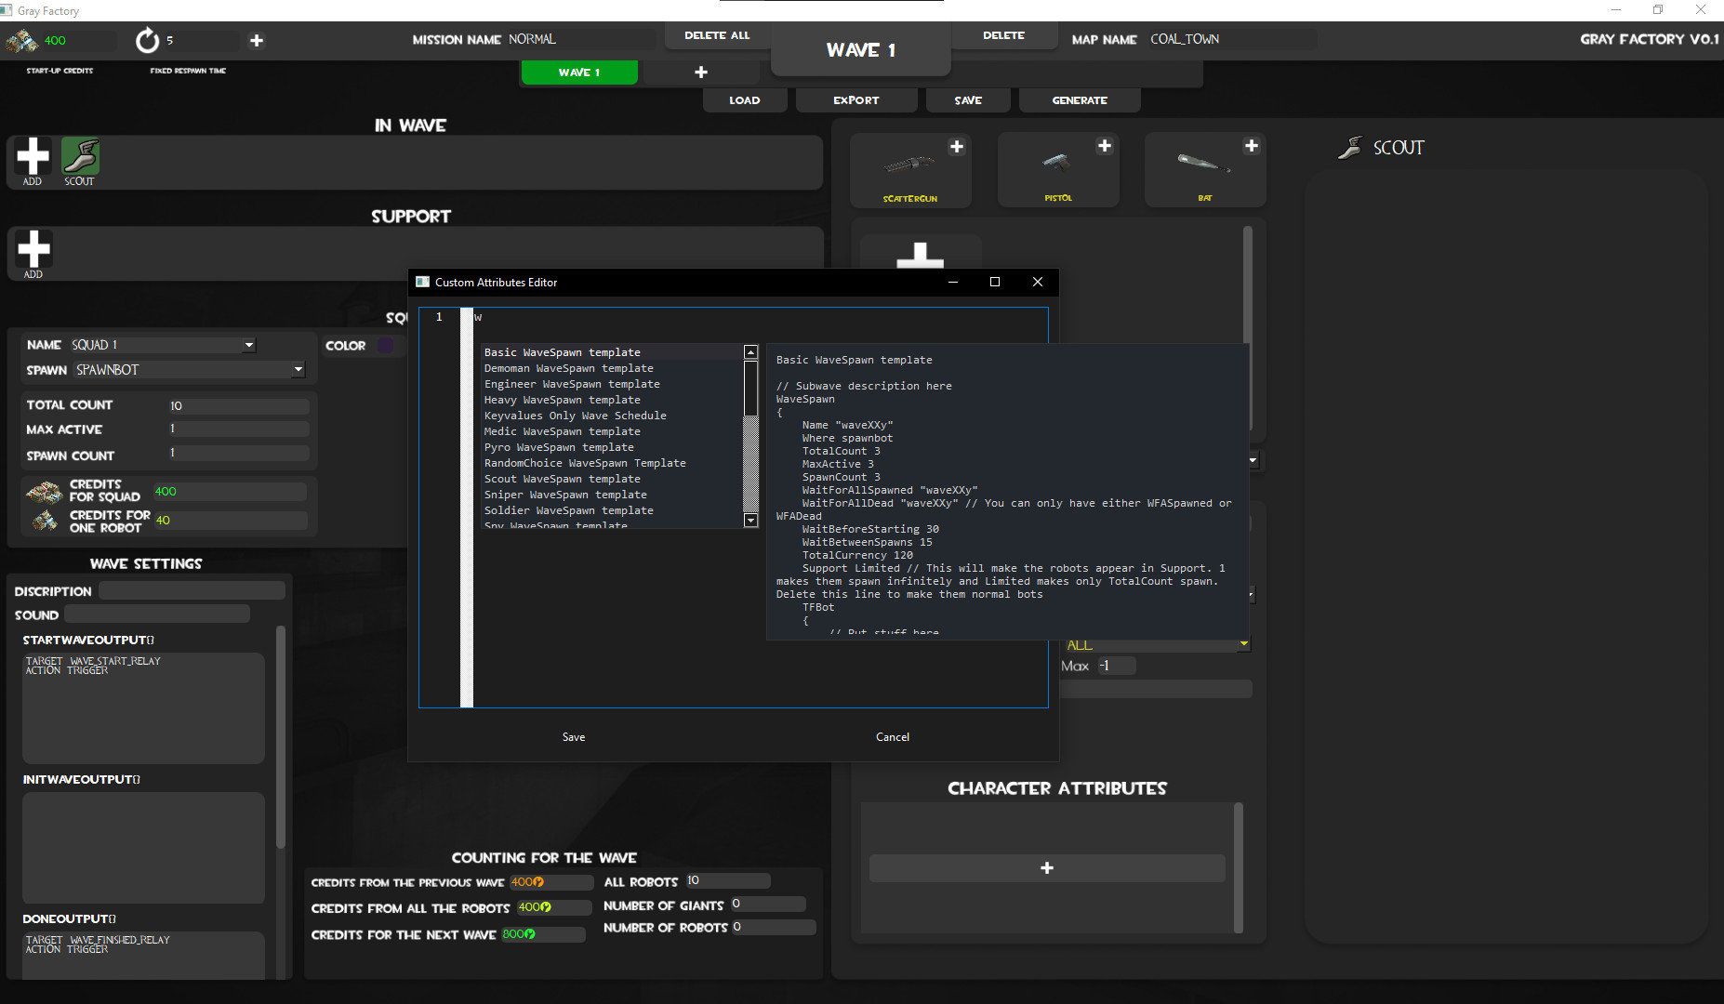1724x1004 pixels.
Task: Add the Scattergun weapon with plus icon
Action: click(x=956, y=147)
